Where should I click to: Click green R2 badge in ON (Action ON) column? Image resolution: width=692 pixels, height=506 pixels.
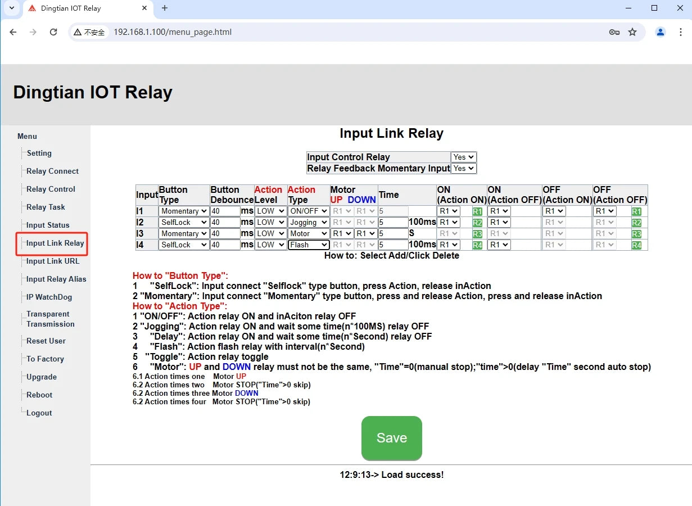(477, 223)
